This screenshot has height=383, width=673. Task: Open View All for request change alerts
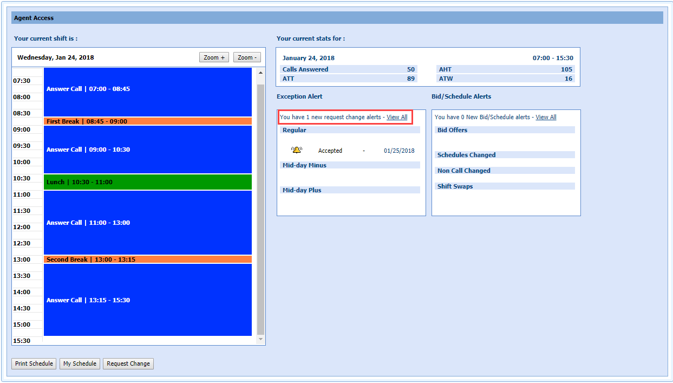pyautogui.click(x=397, y=117)
